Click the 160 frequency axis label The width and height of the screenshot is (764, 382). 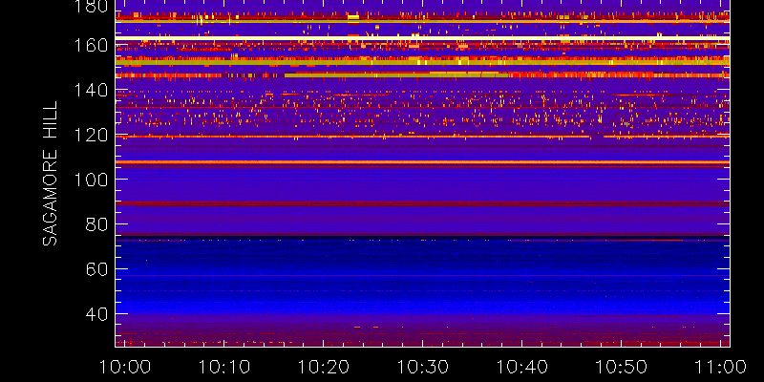91,46
